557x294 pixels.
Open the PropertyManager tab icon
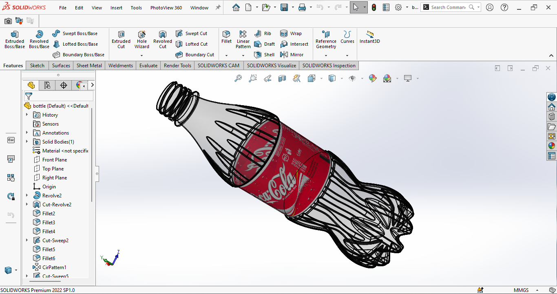click(47, 85)
